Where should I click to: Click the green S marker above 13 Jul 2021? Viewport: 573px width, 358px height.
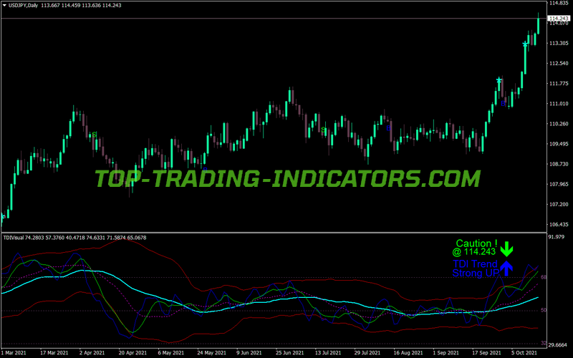[x=323, y=130]
